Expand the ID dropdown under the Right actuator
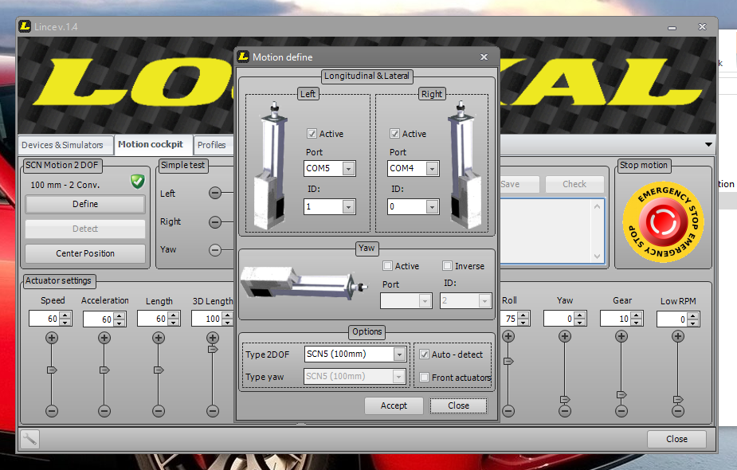 coord(431,206)
